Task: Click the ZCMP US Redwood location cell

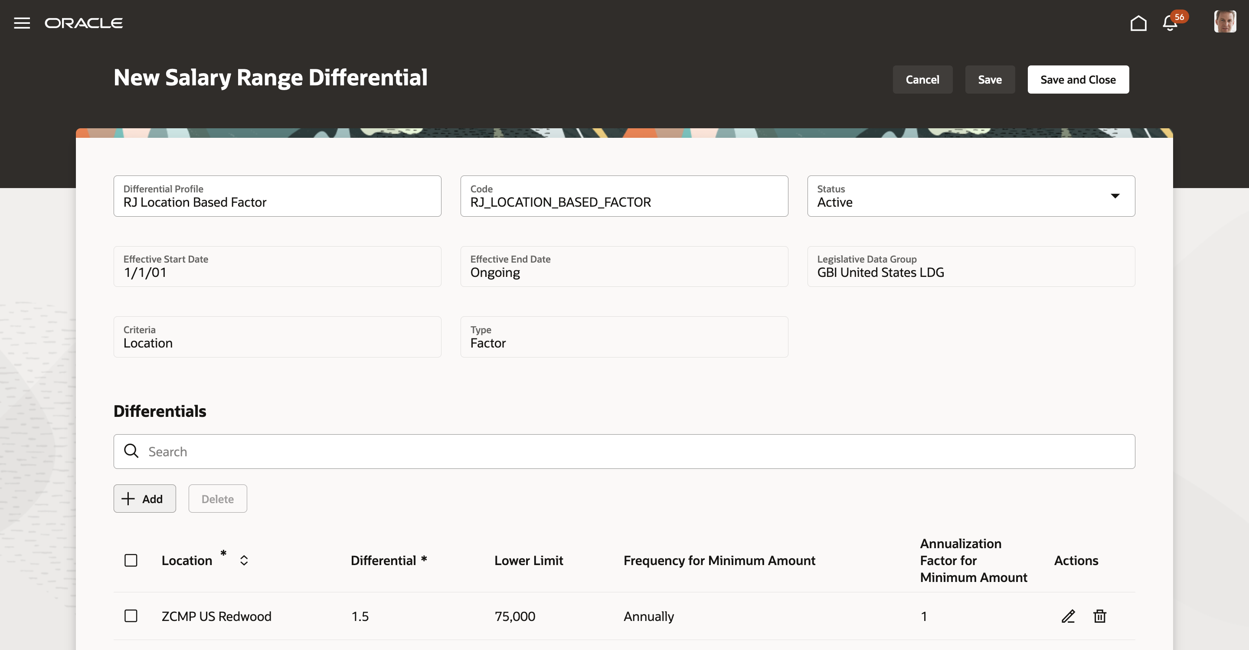Action: pyautogui.click(x=216, y=616)
